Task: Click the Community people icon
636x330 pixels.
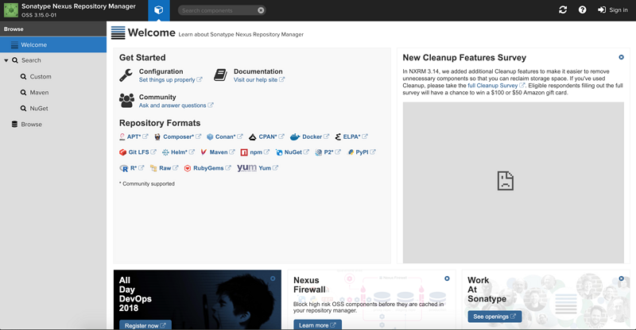Action: click(126, 101)
